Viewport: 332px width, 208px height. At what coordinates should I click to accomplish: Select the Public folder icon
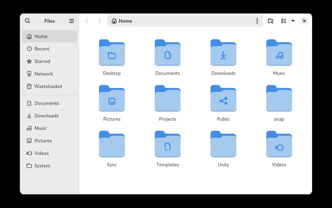pos(223,98)
